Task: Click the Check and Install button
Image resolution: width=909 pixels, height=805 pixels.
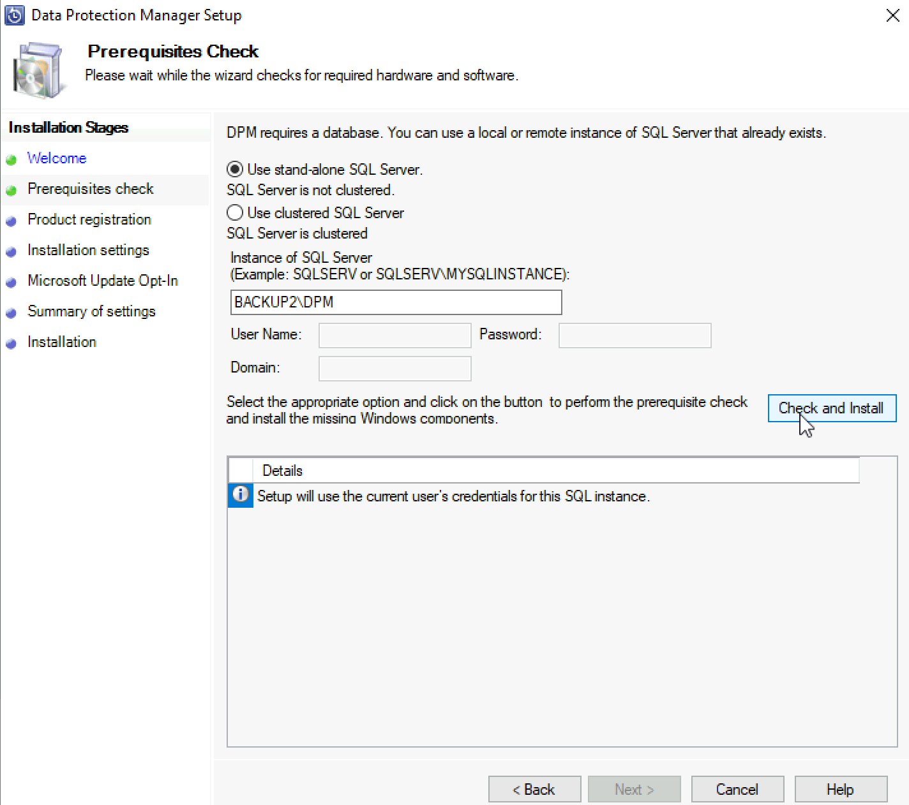Action: coord(832,408)
